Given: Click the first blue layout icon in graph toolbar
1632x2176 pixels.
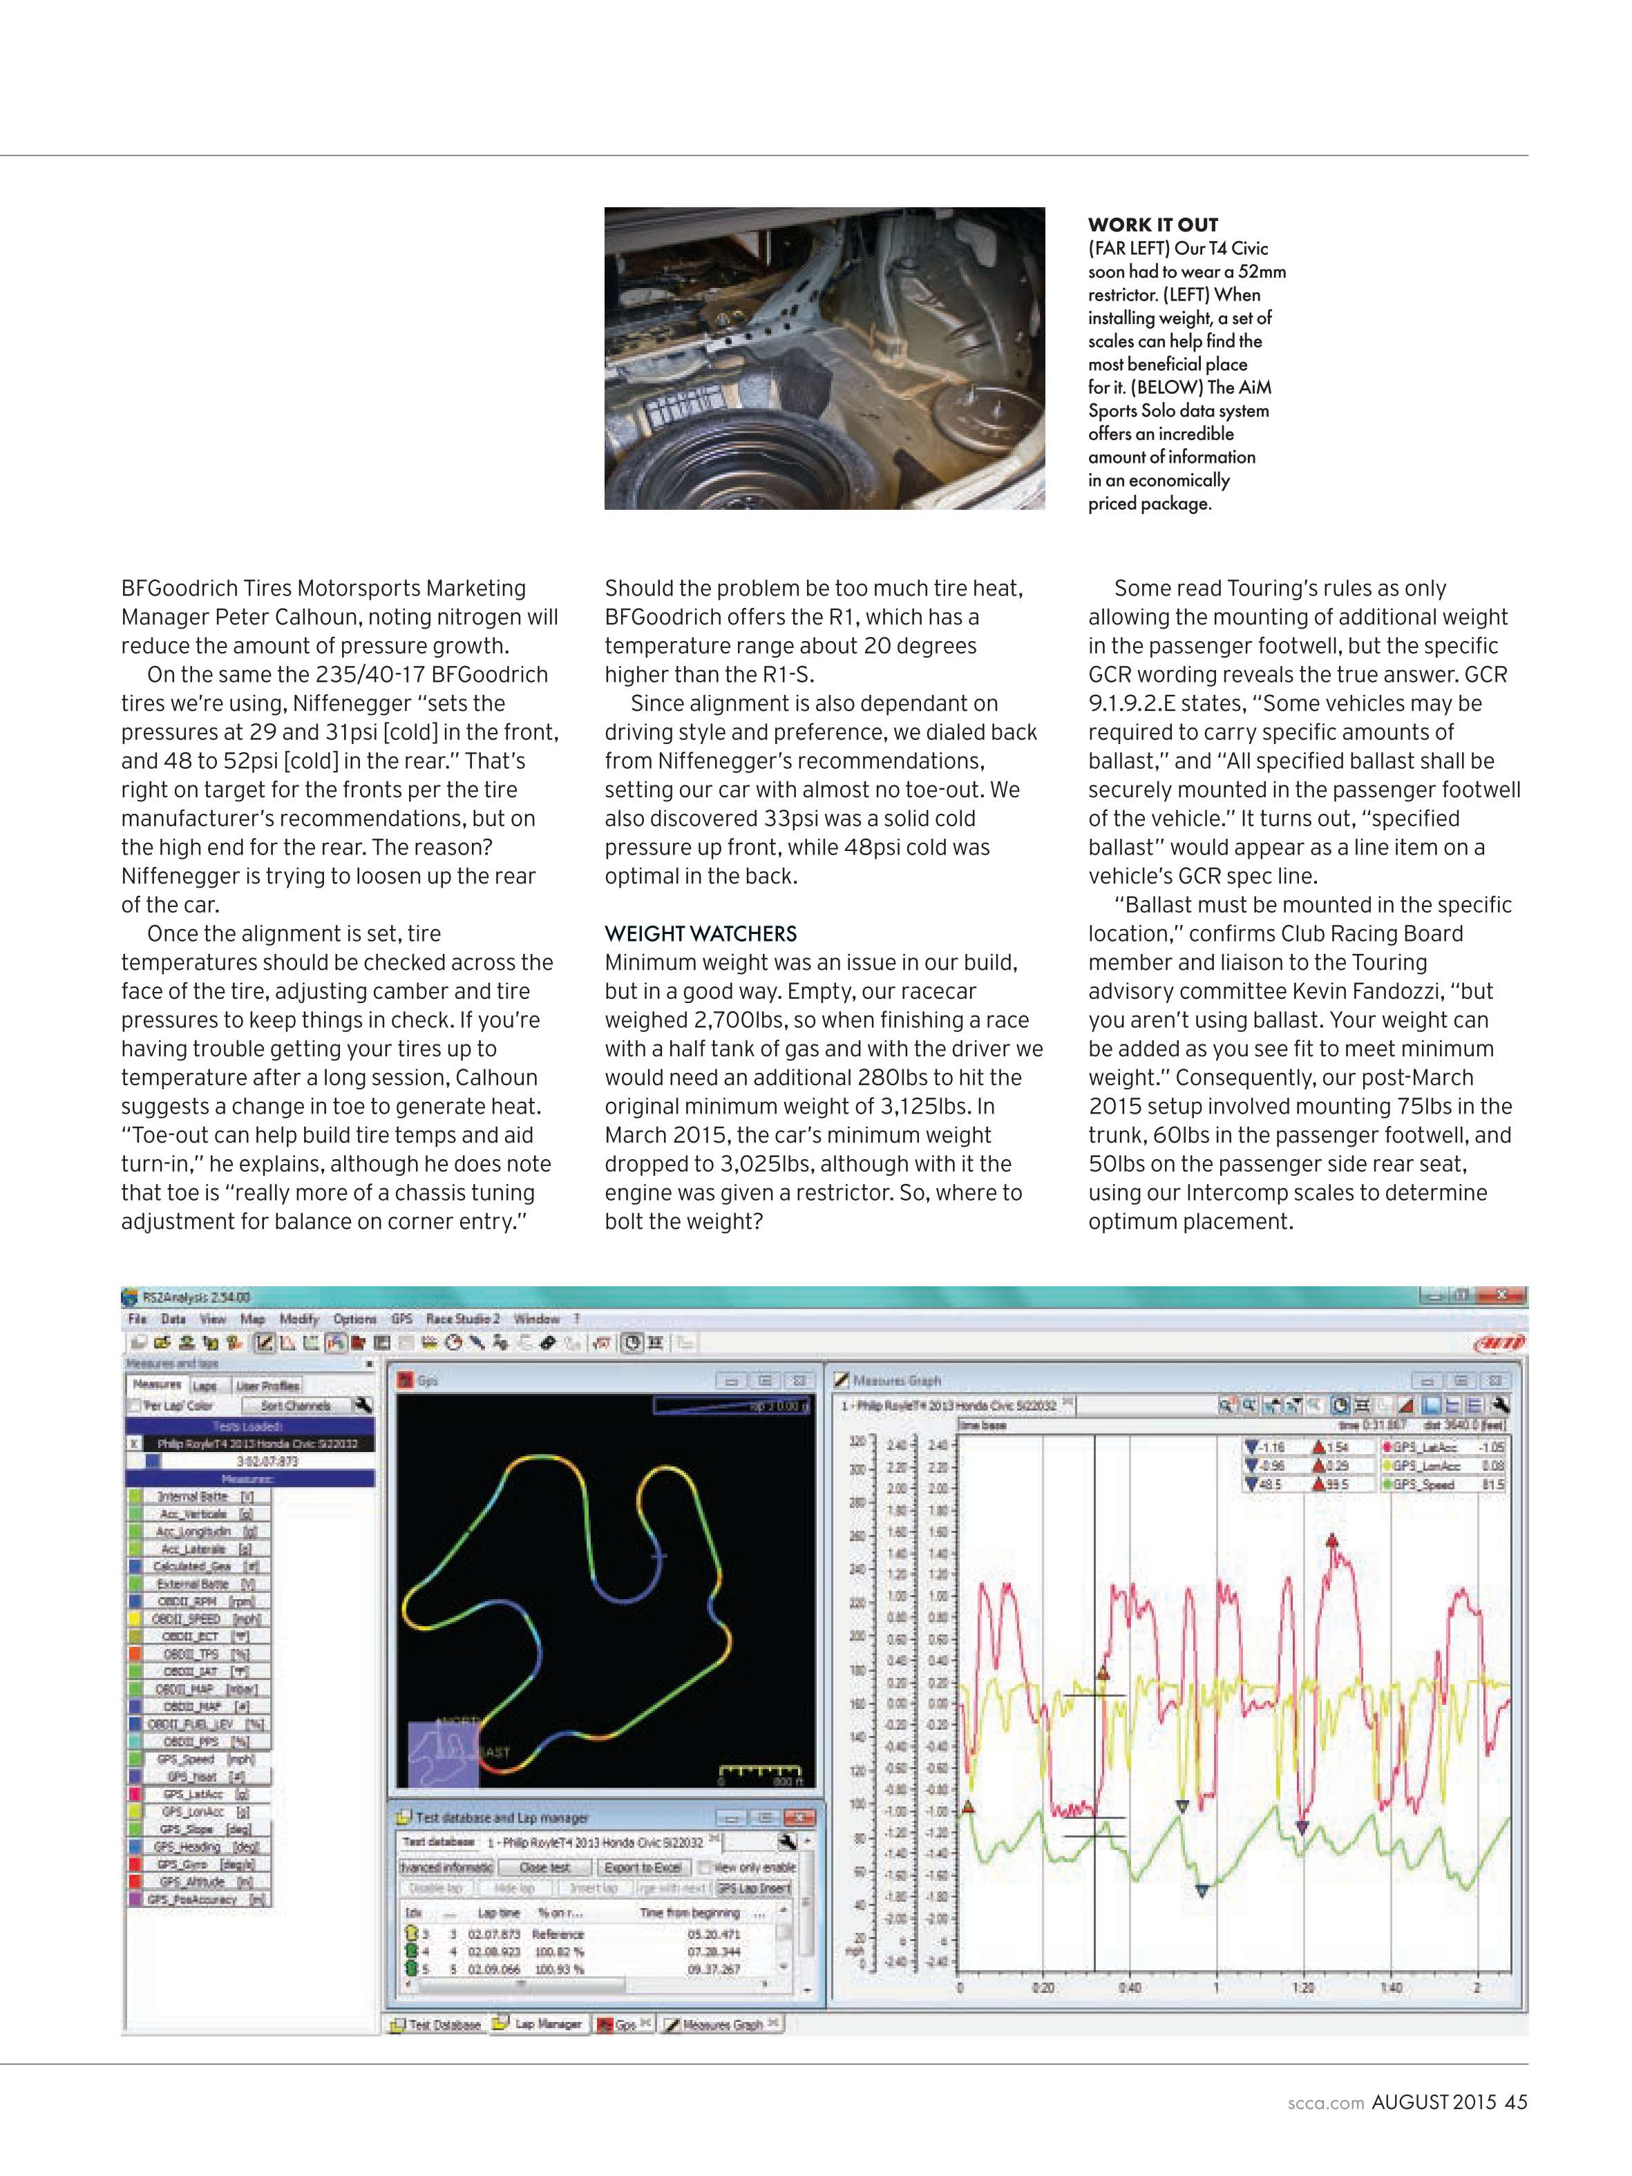Looking at the screenshot, I should tap(1432, 1406).
